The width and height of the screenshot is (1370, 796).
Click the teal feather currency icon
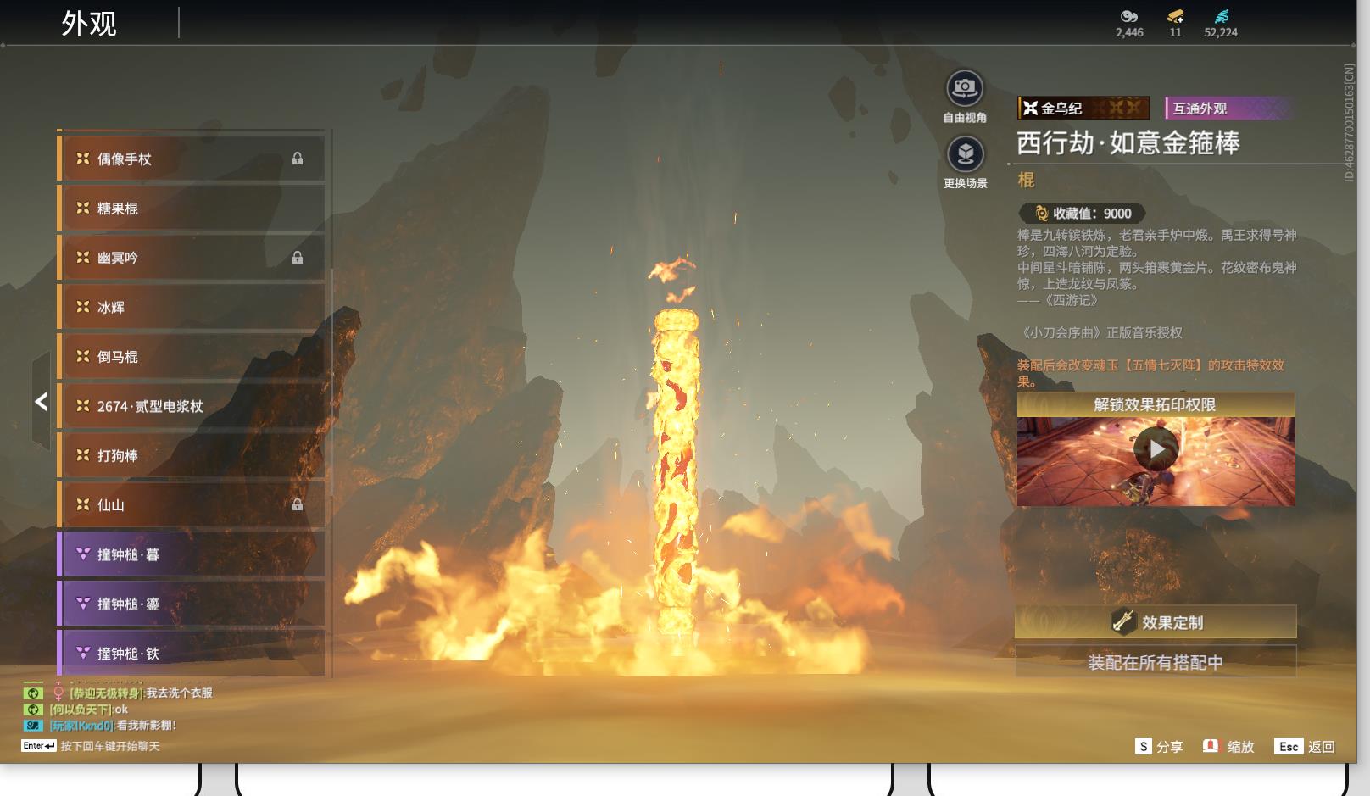[1221, 16]
